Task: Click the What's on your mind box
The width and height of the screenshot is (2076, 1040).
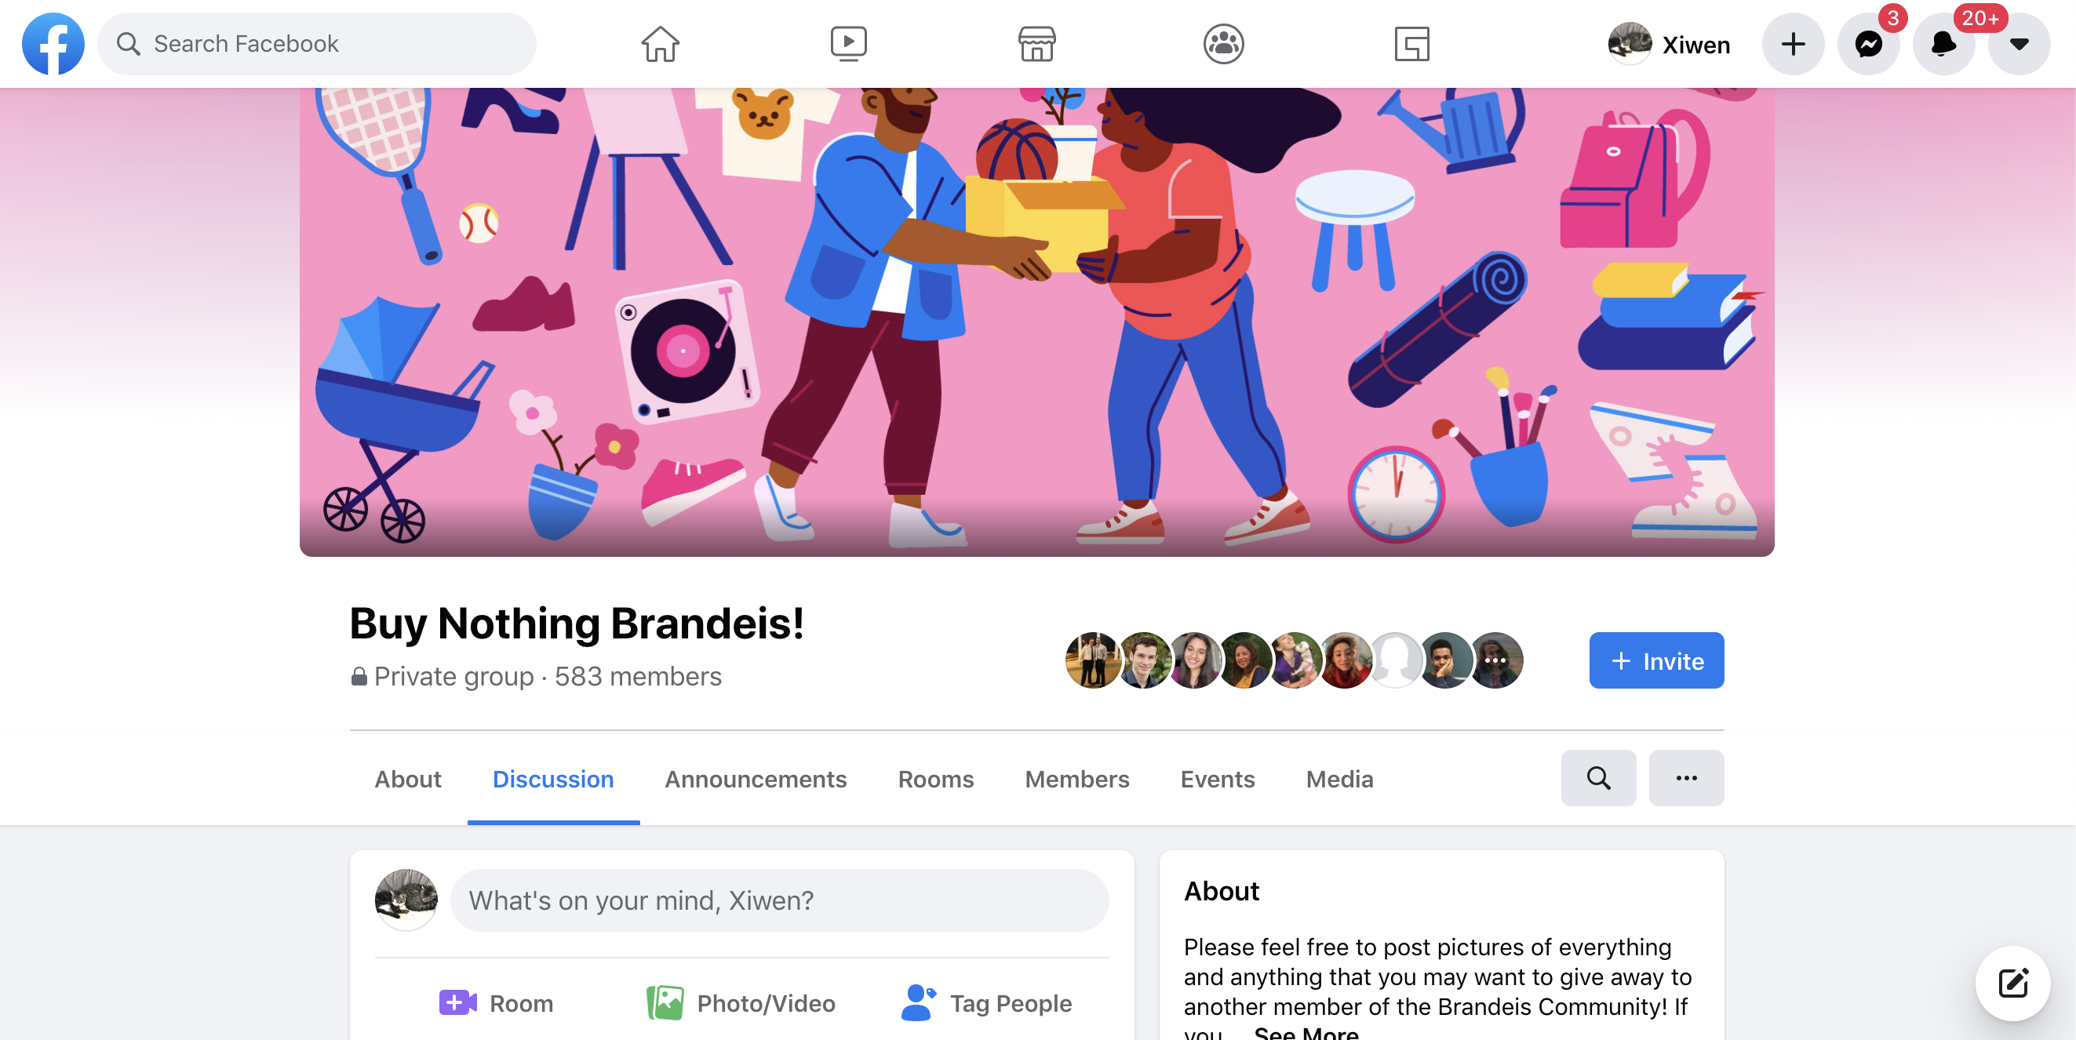Action: pos(778,900)
